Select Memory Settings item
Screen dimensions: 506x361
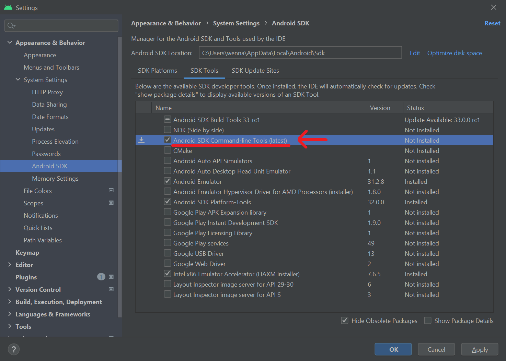tap(55, 179)
